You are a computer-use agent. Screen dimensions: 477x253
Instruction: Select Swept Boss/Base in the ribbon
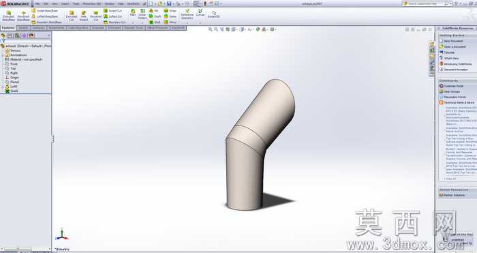pos(45,11)
